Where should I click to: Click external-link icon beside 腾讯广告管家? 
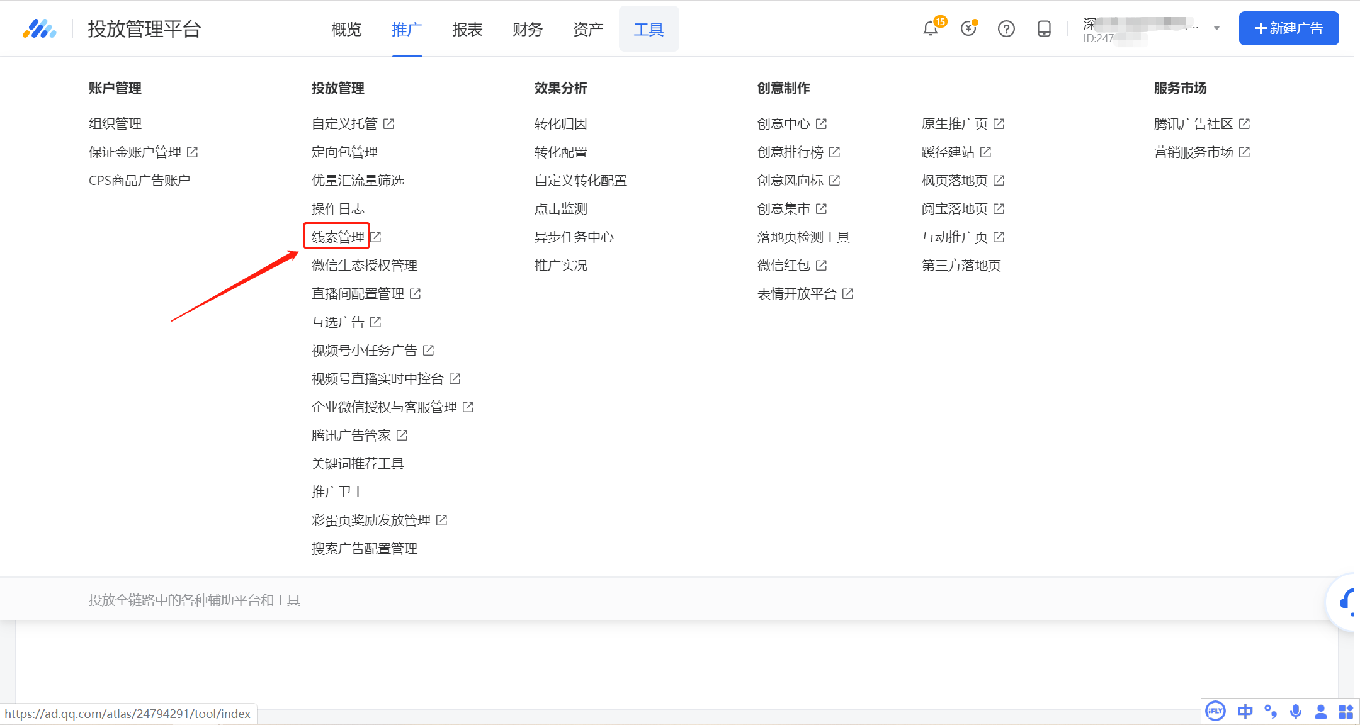[402, 435]
